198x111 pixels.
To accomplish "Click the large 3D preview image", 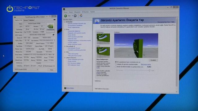I will 136,46.
